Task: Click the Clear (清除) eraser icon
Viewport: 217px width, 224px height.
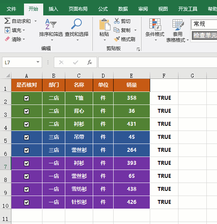Action: (x=7, y=39)
